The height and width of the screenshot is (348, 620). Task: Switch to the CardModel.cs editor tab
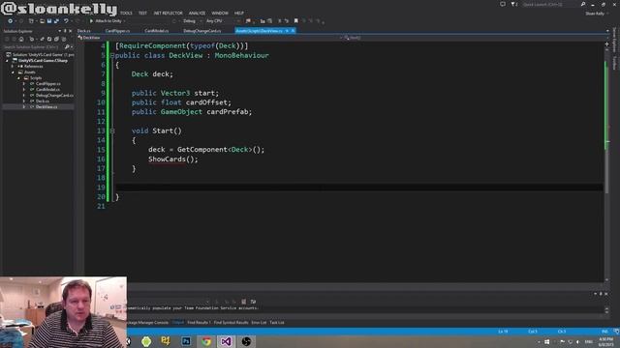pos(157,31)
